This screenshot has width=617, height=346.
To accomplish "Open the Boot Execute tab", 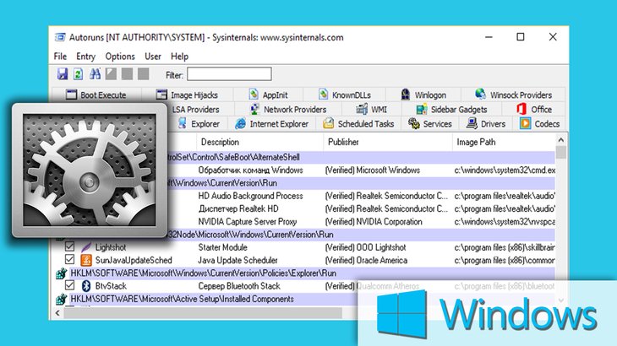I will 96,95.
